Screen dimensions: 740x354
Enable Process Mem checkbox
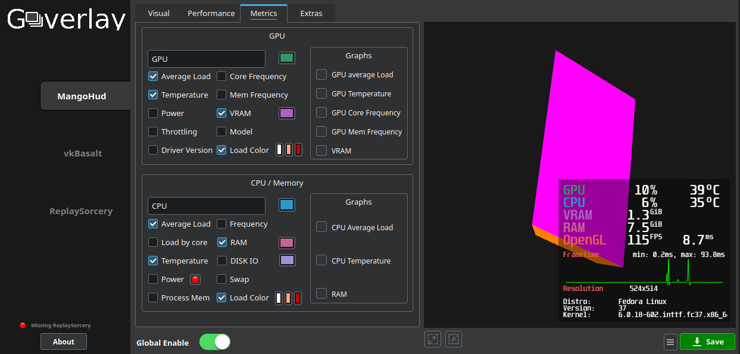(x=153, y=297)
